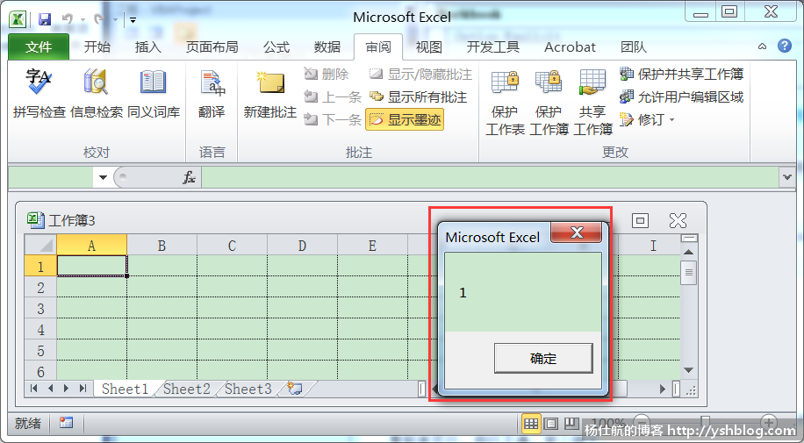Image resolution: width=804 pixels, height=443 pixels.
Task: Open the Customize Quick Access Toolbar dropdown
Action: pos(133,20)
